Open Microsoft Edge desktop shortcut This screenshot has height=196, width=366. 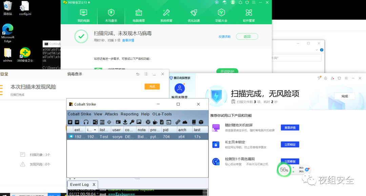click(8, 33)
